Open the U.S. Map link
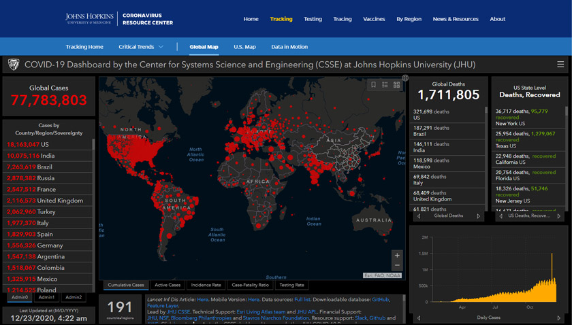The image size is (572, 325). tap(244, 47)
